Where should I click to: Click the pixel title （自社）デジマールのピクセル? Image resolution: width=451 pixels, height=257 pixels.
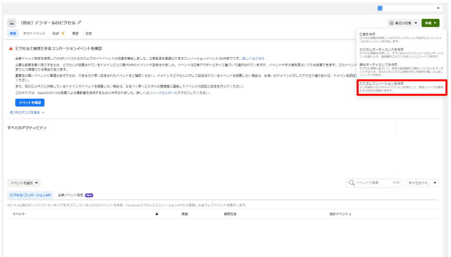click(x=48, y=23)
